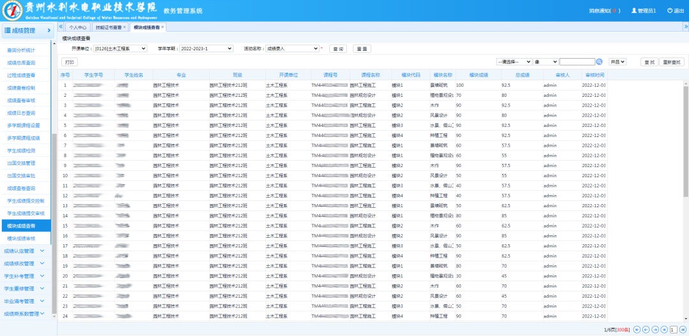Click the go-to-page icon after page number box
This screenshot has height=336, width=689.
[683, 330]
